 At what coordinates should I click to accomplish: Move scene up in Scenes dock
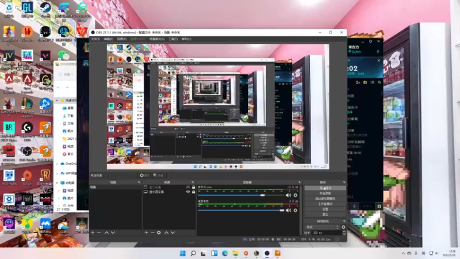pos(106,233)
